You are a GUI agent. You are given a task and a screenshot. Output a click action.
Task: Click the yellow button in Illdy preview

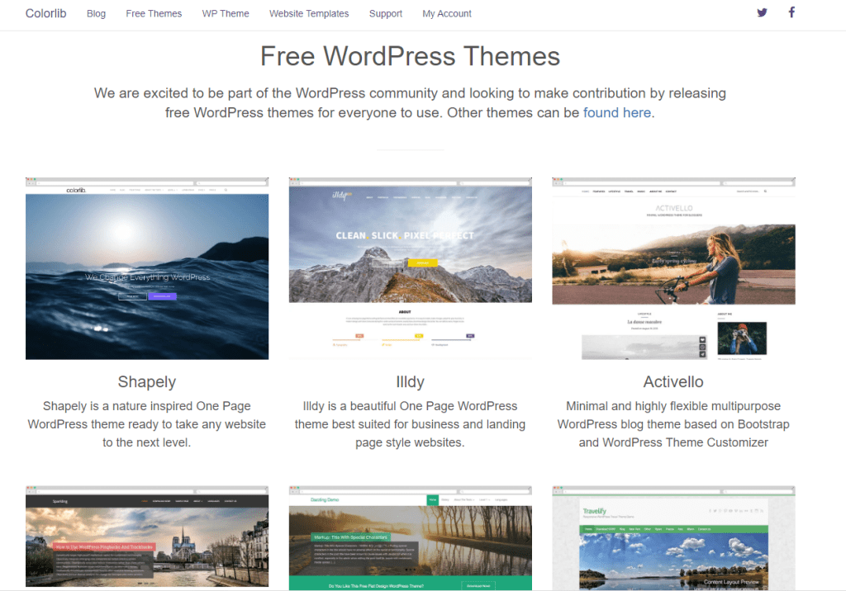(422, 262)
